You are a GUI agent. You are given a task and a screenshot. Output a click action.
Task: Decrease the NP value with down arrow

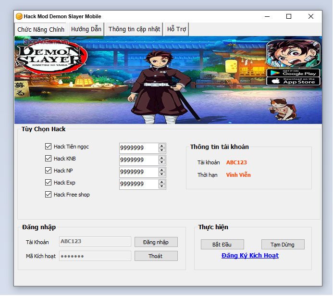(162, 174)
